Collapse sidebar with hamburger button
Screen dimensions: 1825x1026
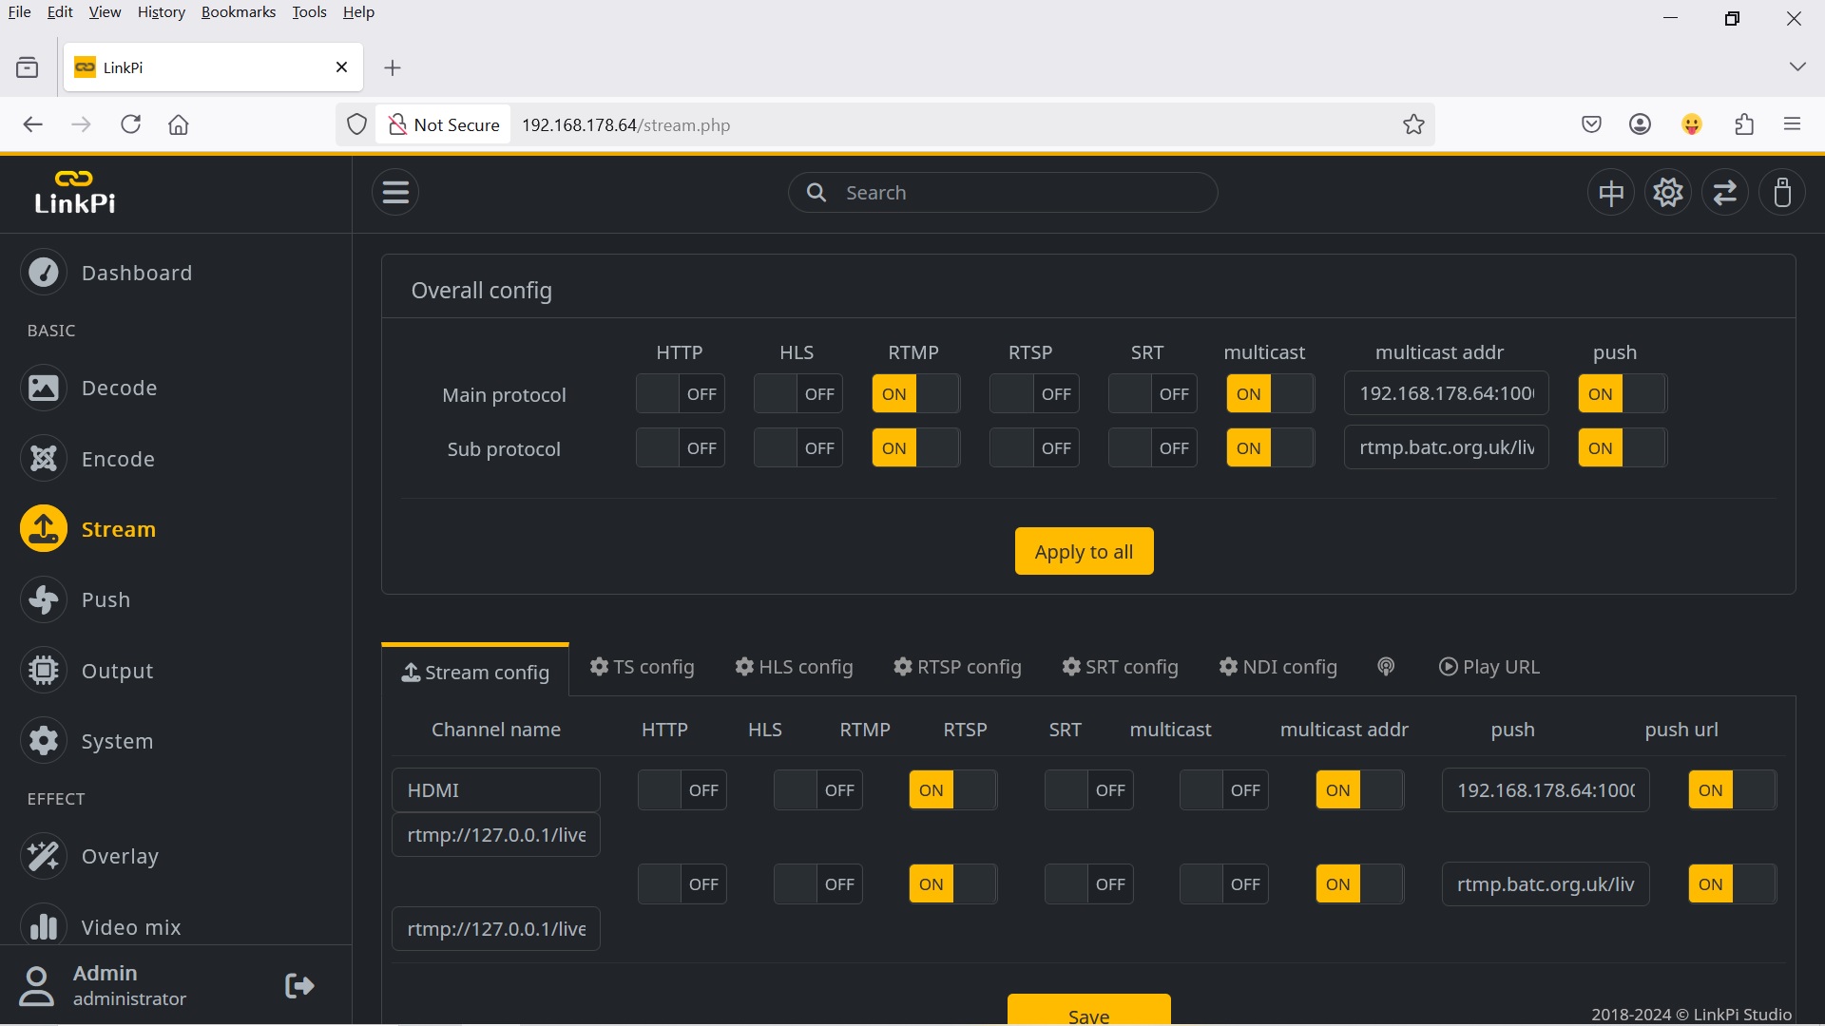(x=395, y=192)
